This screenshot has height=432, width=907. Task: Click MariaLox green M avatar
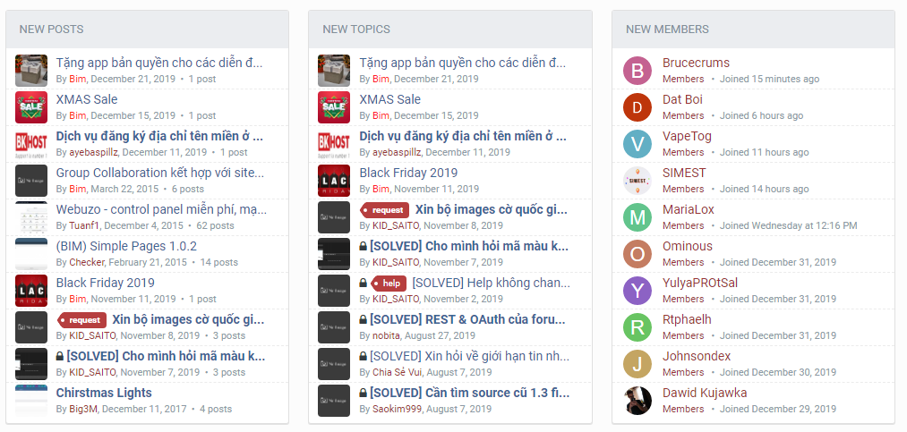click(637, 217)
